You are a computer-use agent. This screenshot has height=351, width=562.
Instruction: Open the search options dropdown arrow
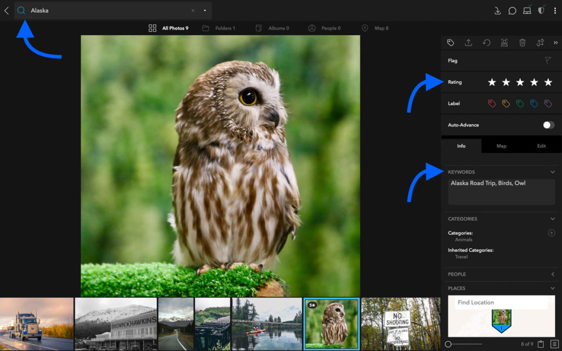click(205, 10)
